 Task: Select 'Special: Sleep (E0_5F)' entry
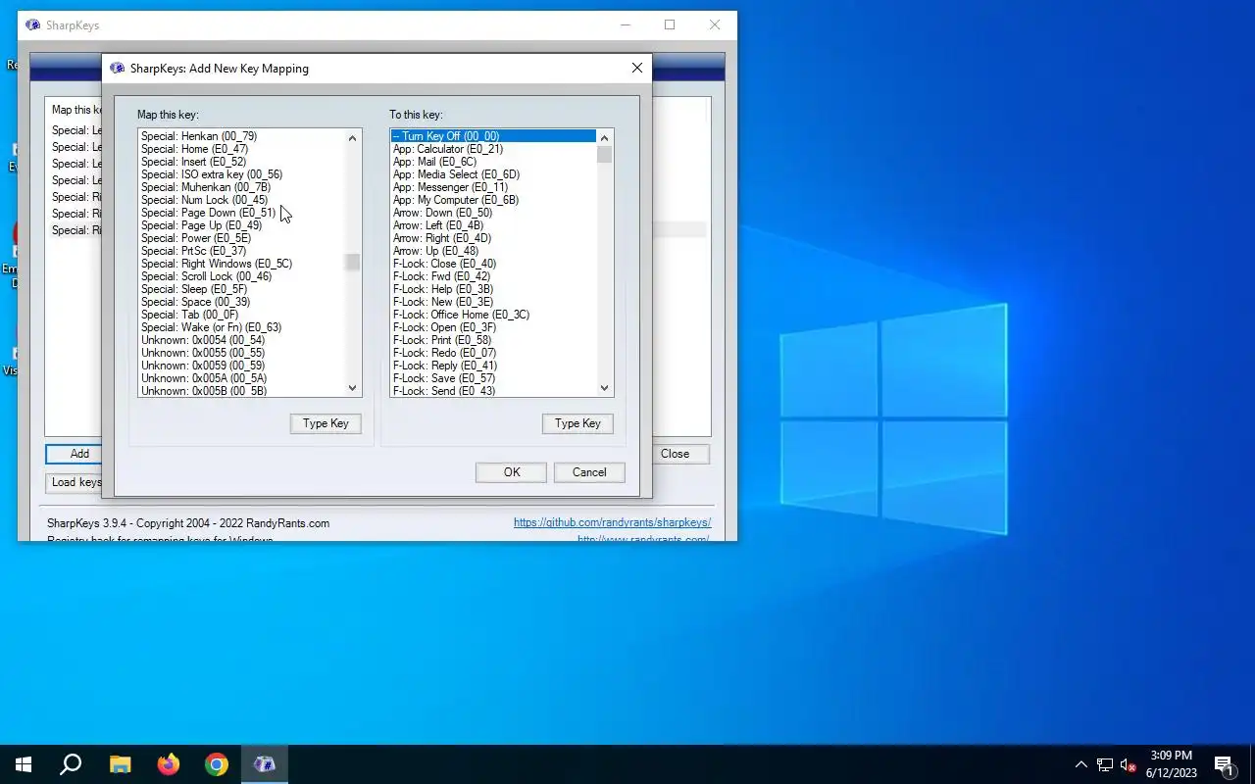pyautogui.click(x=241, y=289)
